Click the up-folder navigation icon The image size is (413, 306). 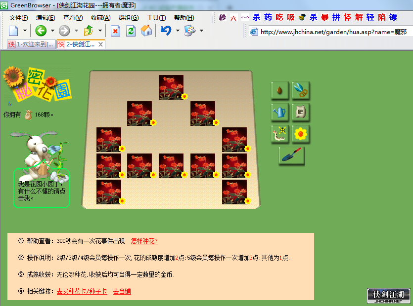(x=89, y=31)
